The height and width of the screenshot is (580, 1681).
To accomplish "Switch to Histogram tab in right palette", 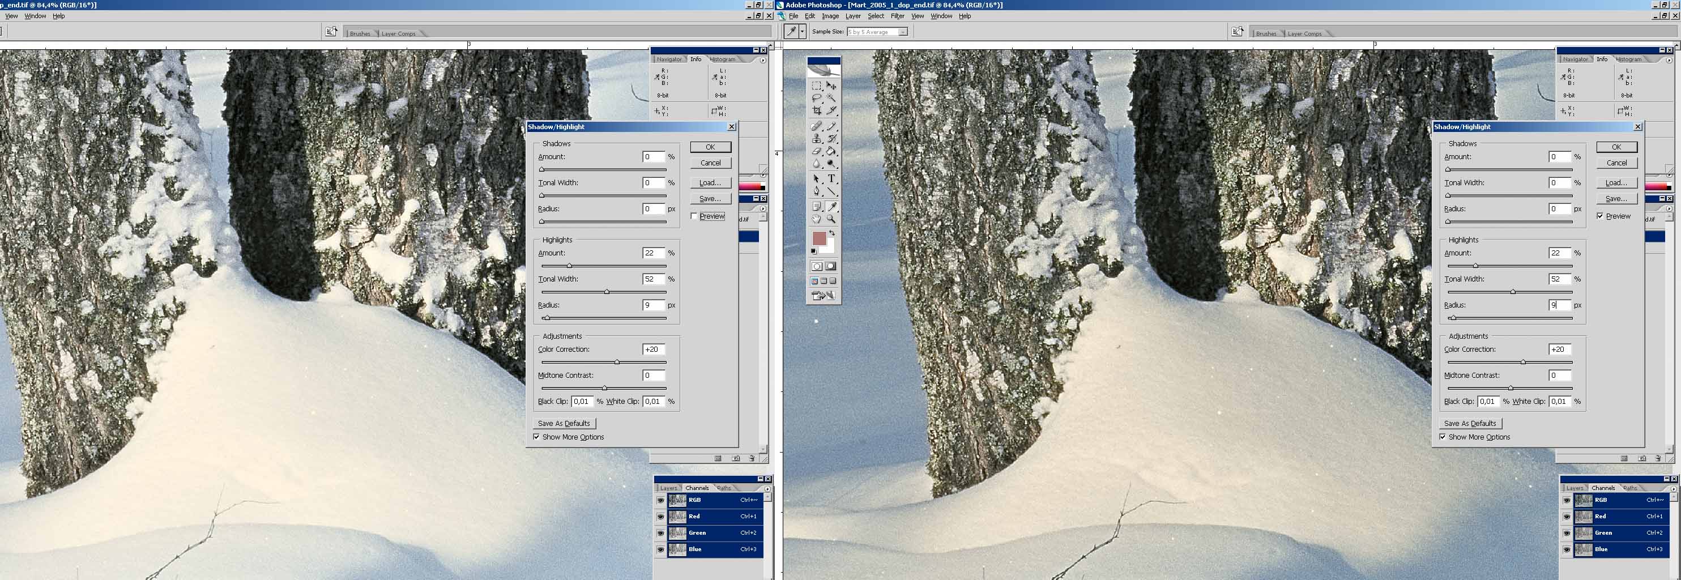I will coord(1629,59).
